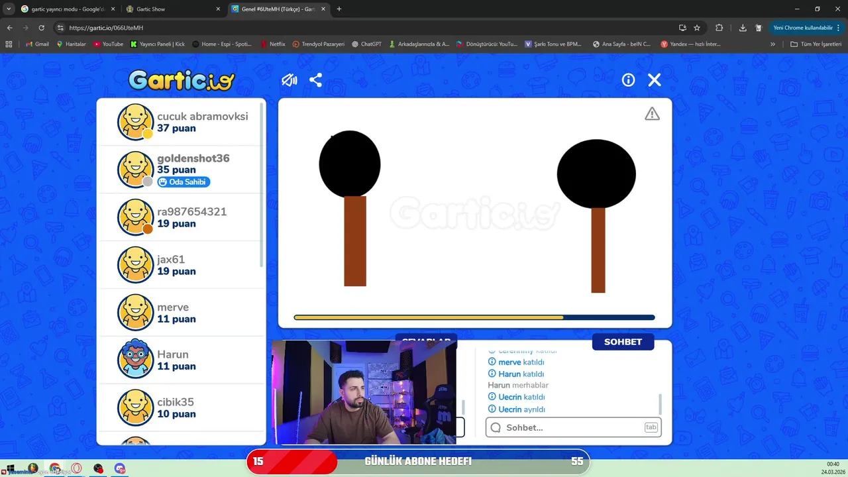Switch to the SOHBET tab
The width and height of the screenshot is (848, 477).
pyautogui.click(x=623, y=342)
